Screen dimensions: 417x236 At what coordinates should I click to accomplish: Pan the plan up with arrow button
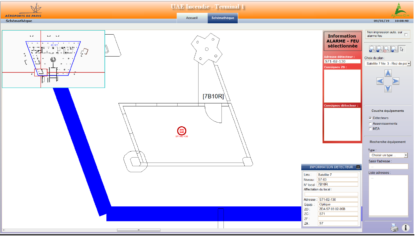388,73
